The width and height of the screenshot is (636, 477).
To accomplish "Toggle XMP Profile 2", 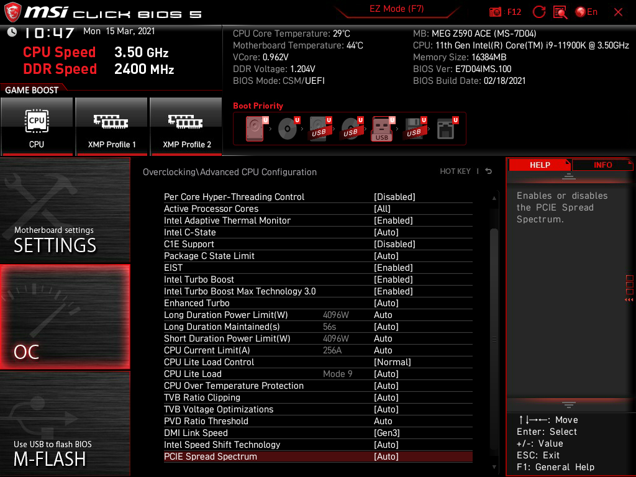I will tap(186, 127).
